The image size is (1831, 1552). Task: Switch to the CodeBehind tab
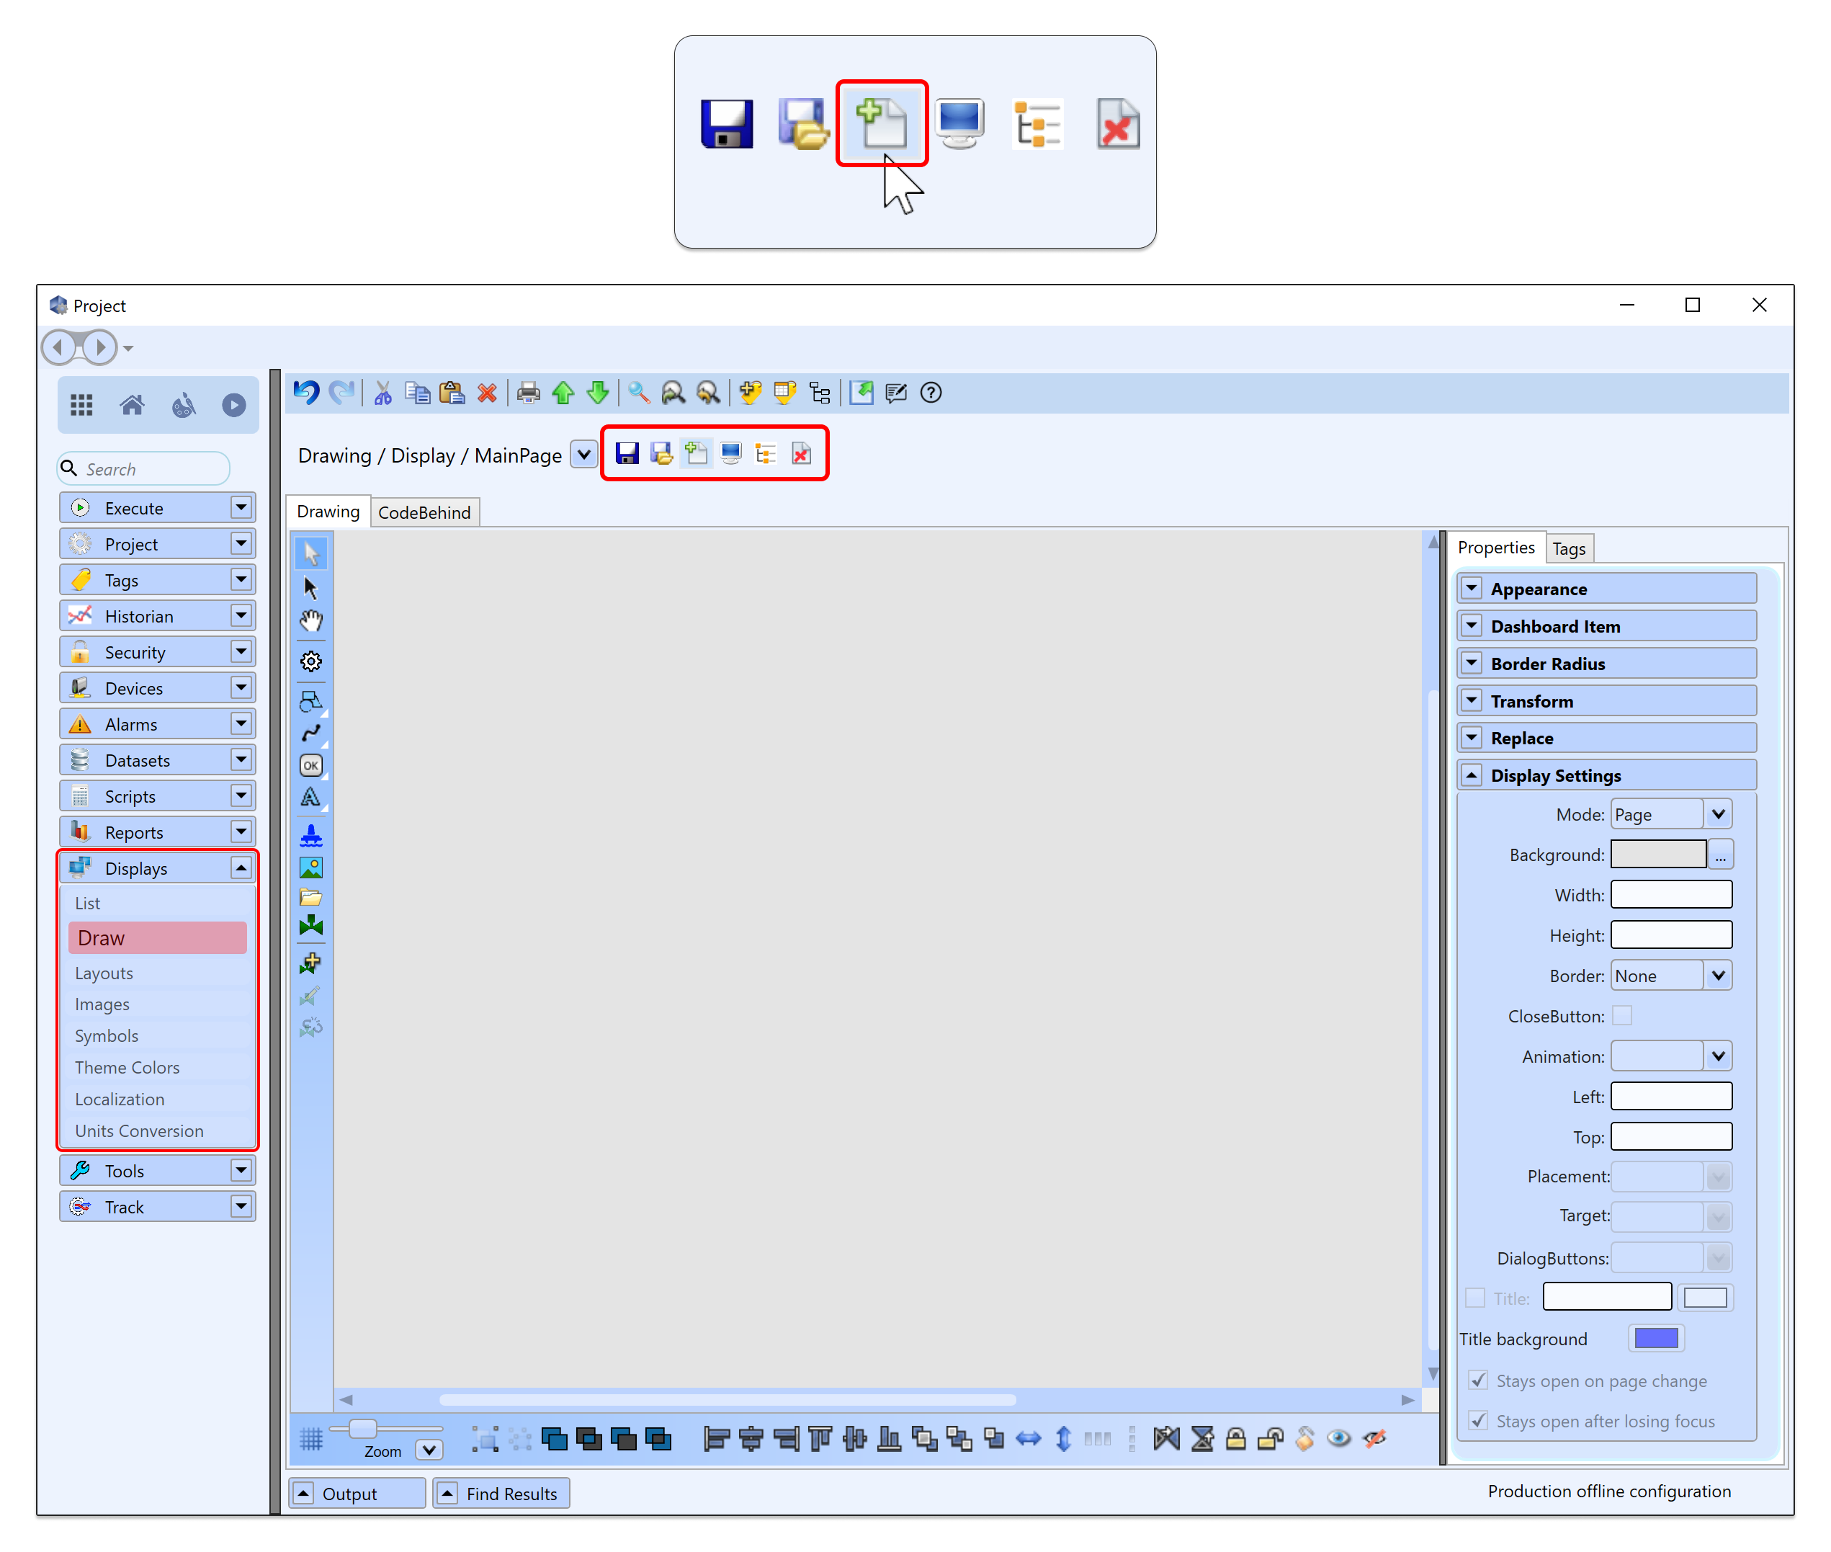tap(424, 512)
